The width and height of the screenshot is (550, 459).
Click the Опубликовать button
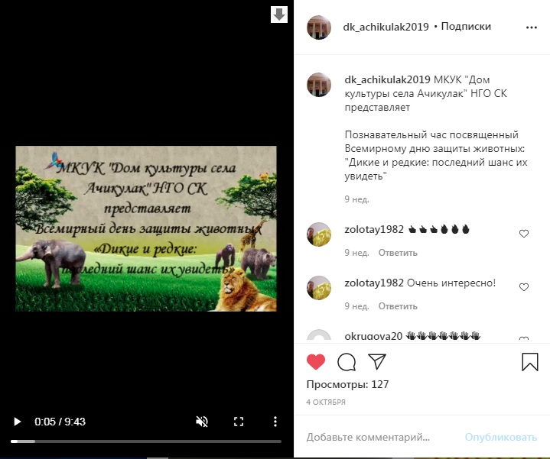coord(501,438)
